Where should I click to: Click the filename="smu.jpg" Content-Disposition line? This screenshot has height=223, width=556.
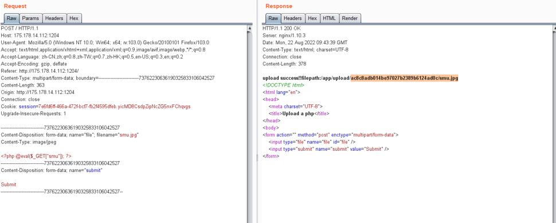point(69,135)
